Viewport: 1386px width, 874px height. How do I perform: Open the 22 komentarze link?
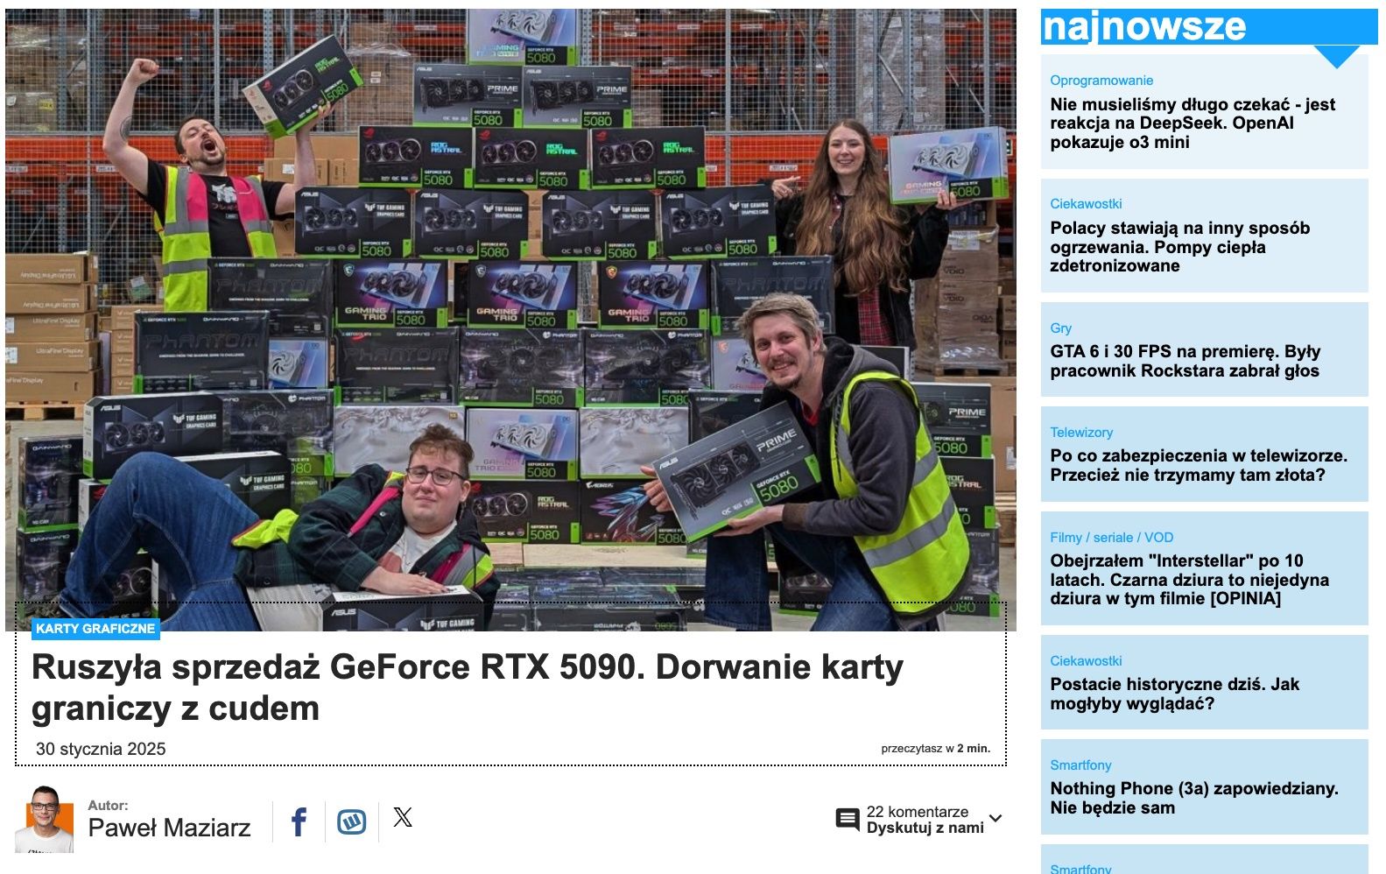click(918, 812)
